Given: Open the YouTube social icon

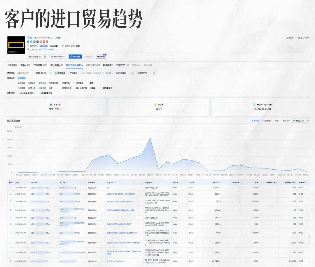Looking at the screenshot, I should click(x=44, y=42).
